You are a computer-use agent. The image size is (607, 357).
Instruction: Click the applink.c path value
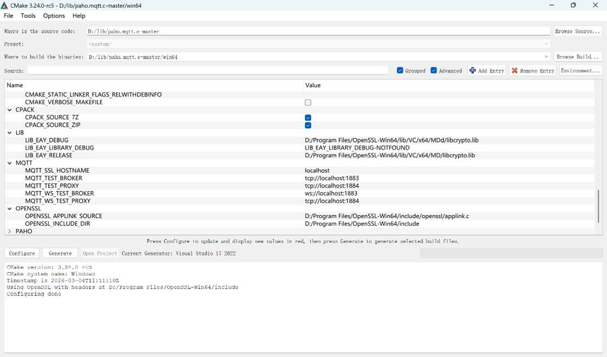(387, 216)
